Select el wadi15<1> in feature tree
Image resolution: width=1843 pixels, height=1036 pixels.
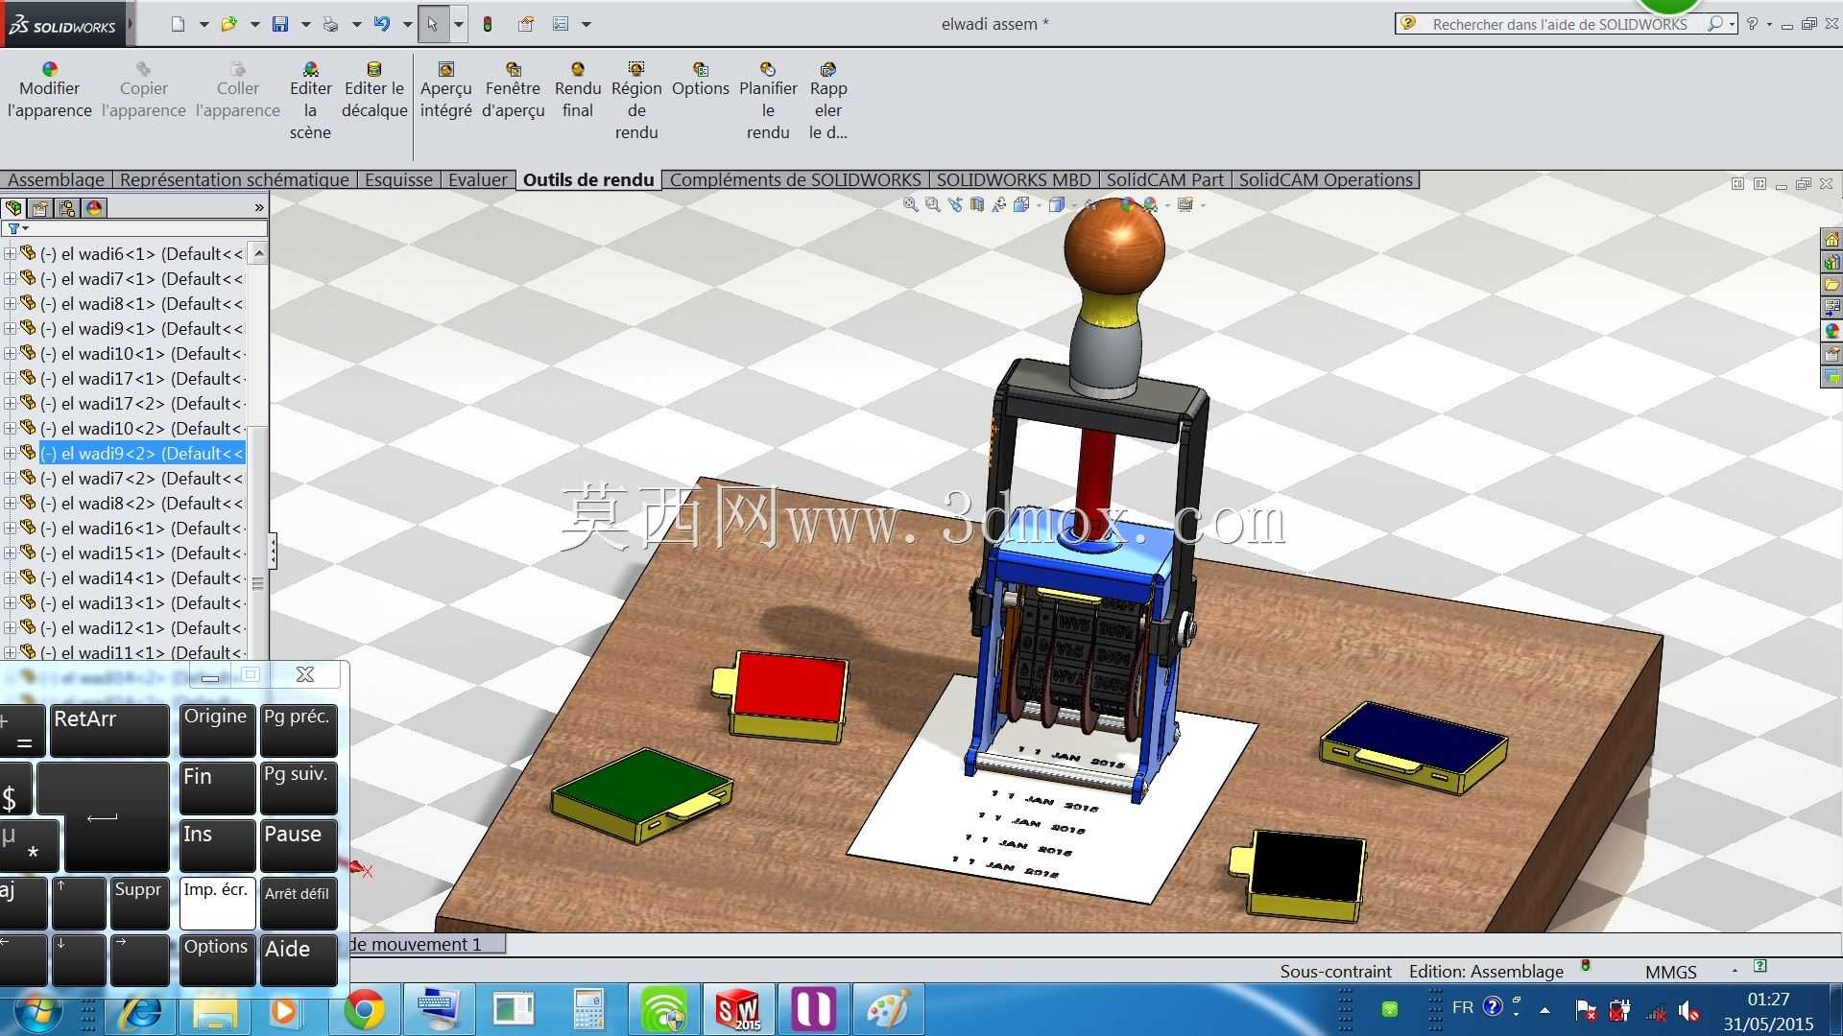[142, 553]
